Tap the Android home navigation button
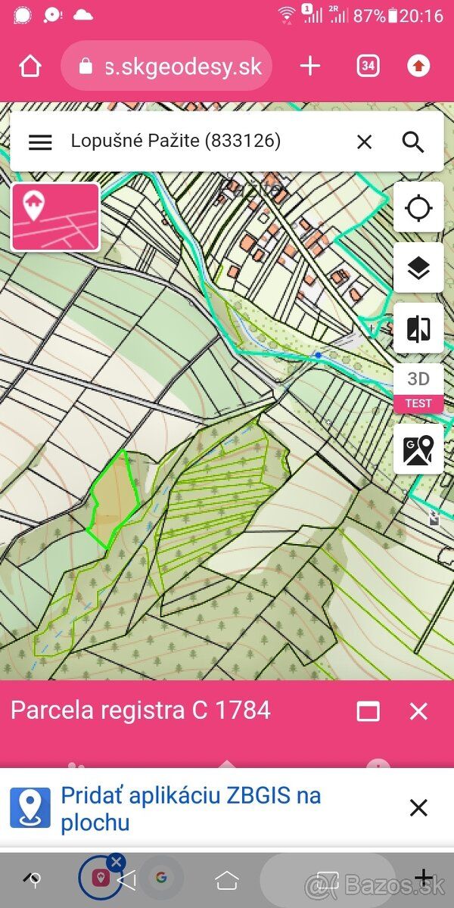Viewport: 454px width, 908px height. click(x=227, y=879)
